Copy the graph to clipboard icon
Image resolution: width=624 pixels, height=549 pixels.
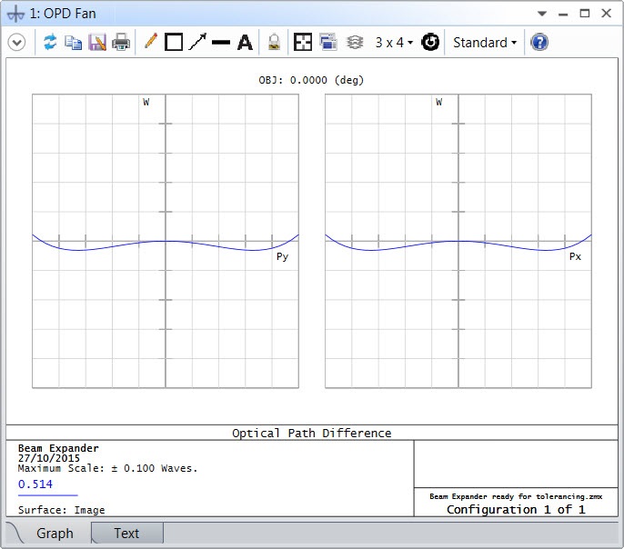click(x=73, y=42)
